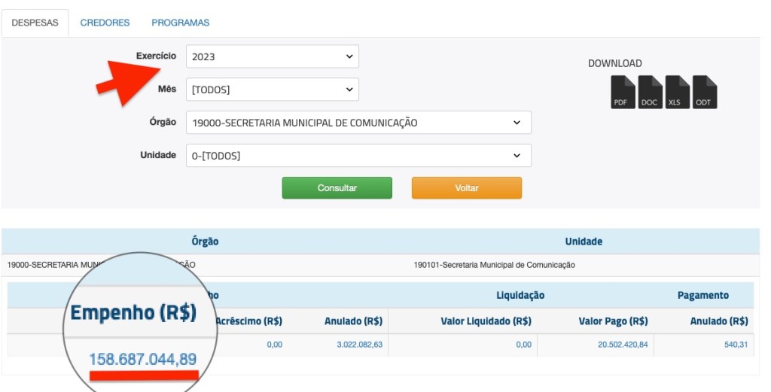Select the payment Anulado value 540,31
The width and height of the screenshot is (771, 392).
pyautogui.click(x=733, y=345)
